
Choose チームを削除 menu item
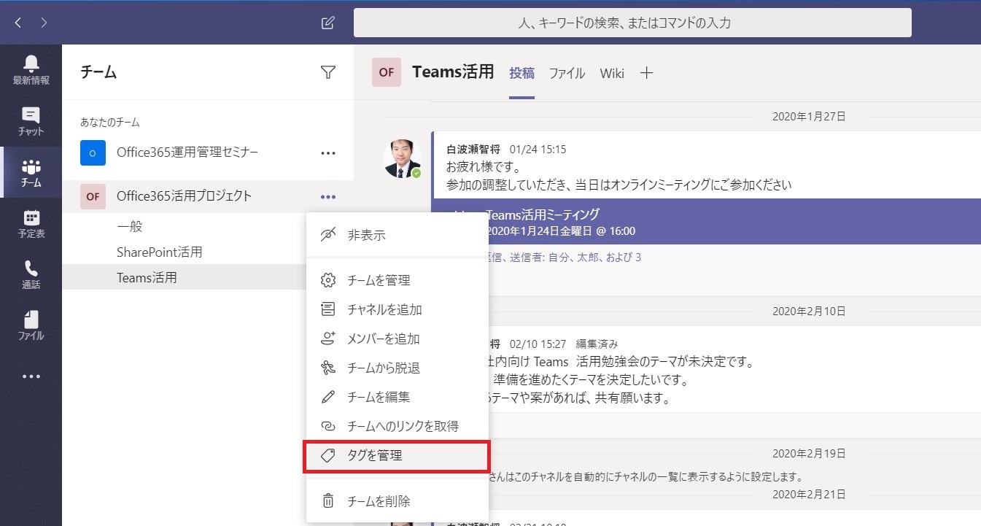coord(398,501)
